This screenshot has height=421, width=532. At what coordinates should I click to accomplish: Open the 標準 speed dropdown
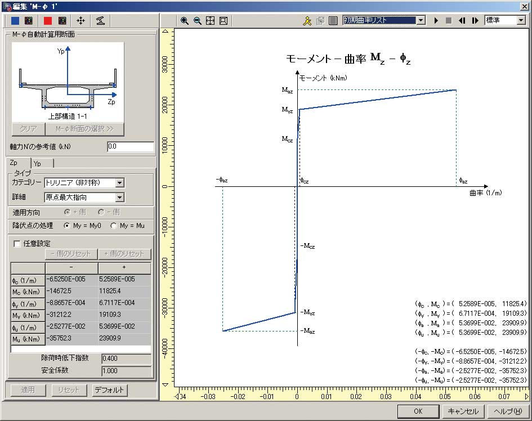pyautogui.click(x=521, y=20)
